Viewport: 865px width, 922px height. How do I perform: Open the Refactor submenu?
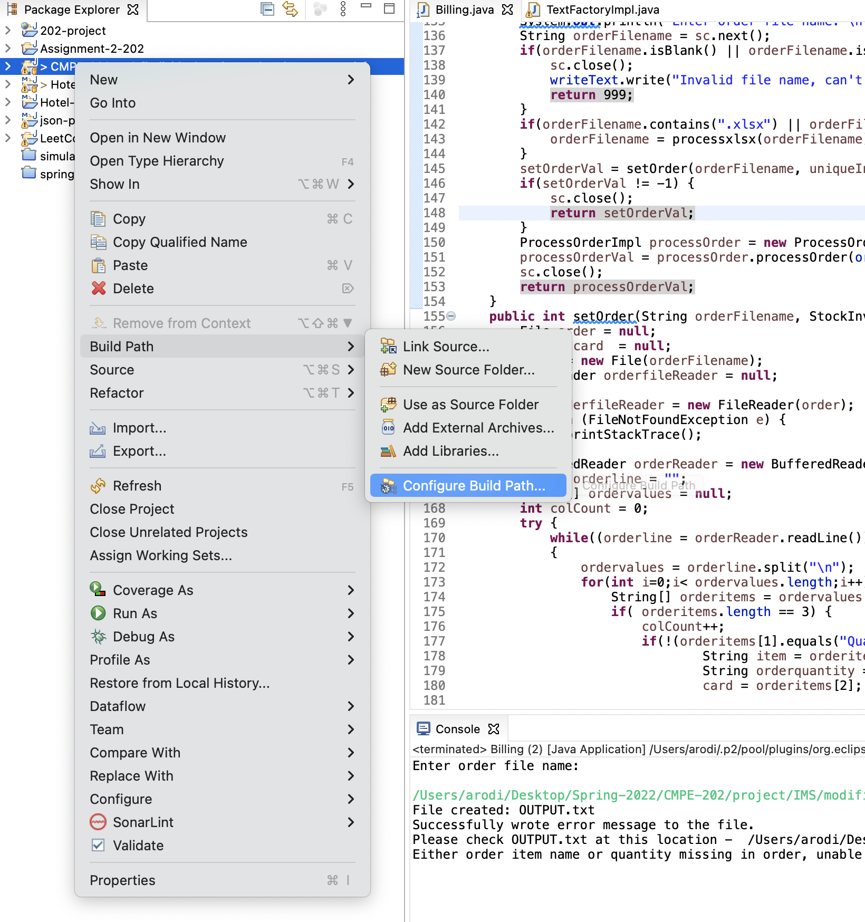(x=222, y=393)
